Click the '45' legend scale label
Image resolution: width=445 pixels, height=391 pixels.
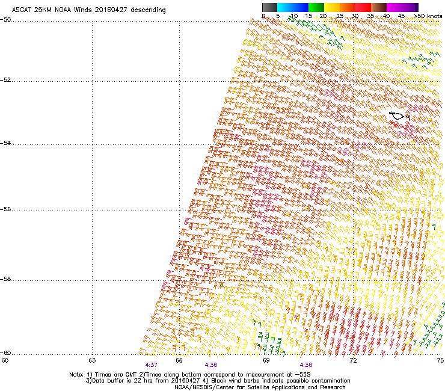pos(401,16)
